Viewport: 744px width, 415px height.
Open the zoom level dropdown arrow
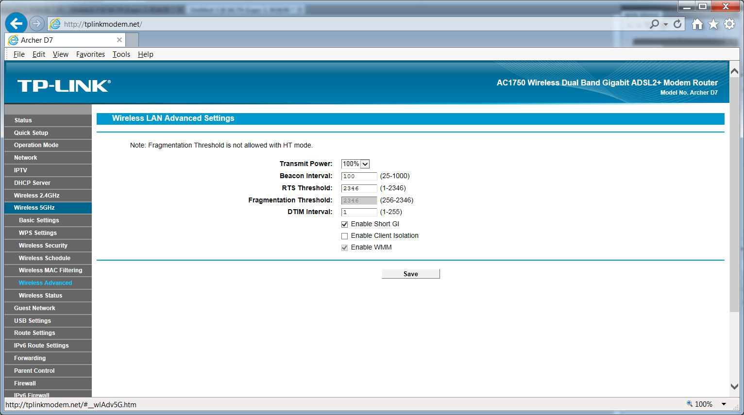click(x=724, y=404)
